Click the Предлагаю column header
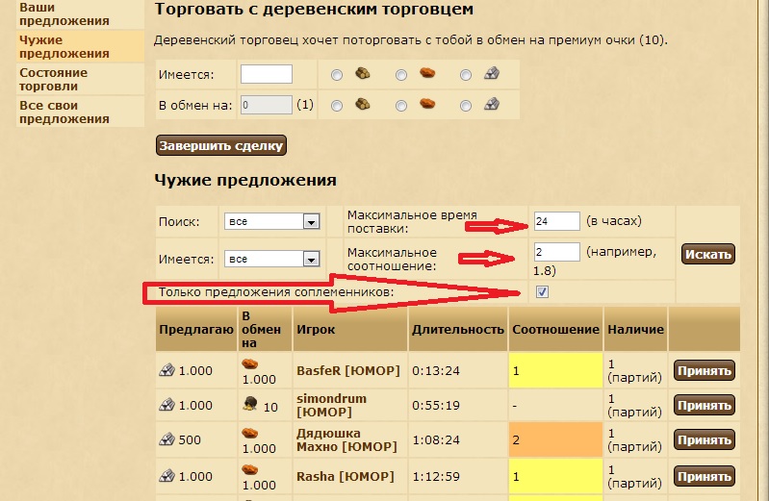769x501 pixels. click(196, 330)
